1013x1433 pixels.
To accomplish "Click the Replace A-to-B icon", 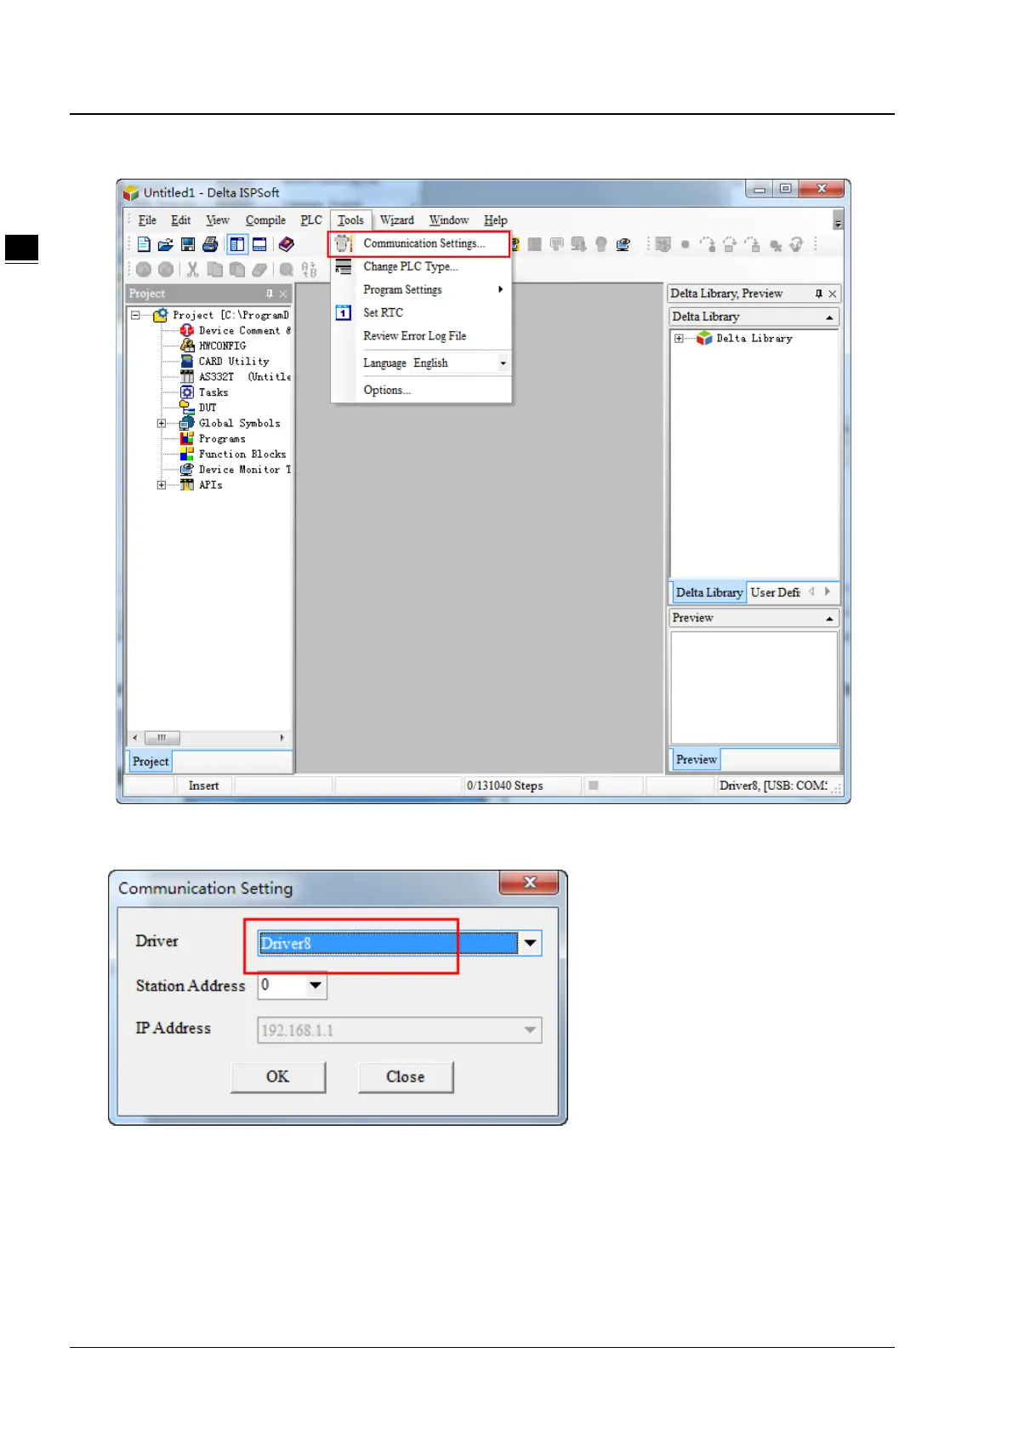I will tap(309, 270).
